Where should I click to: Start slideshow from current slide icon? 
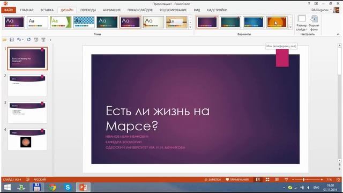point(43,40)
